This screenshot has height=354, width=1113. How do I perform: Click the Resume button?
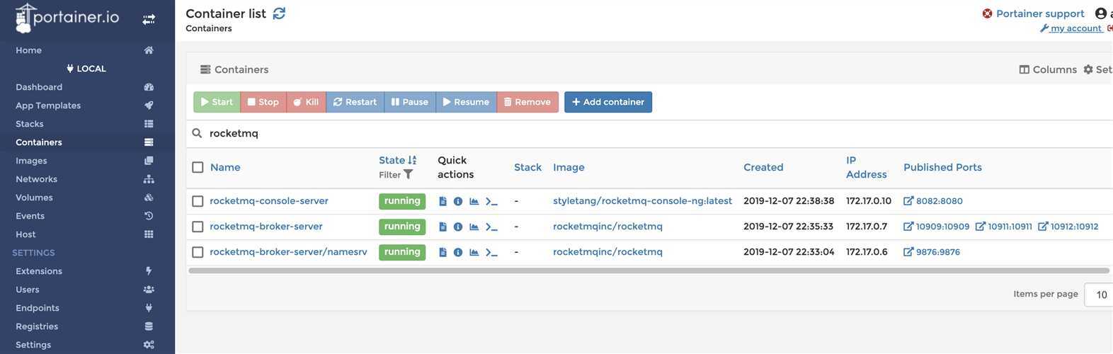467,102
